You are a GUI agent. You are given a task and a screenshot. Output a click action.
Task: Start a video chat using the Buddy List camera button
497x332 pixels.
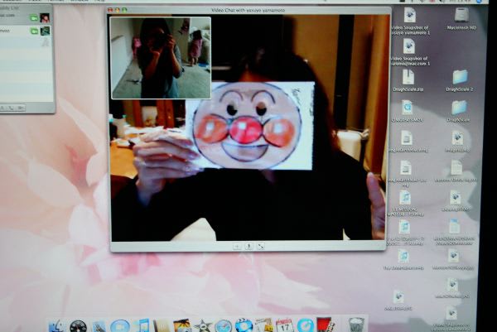tap(20, 108)
